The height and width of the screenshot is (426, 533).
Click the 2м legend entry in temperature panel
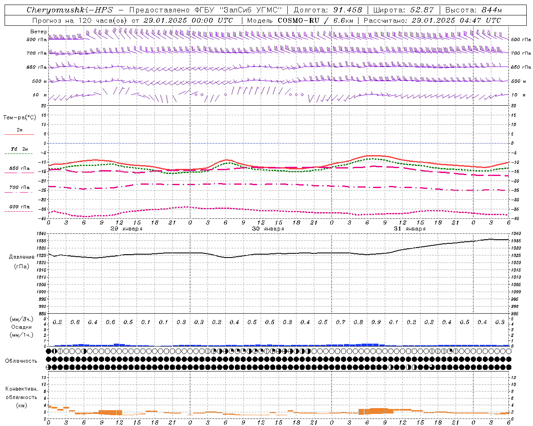(x=20, y=130)
